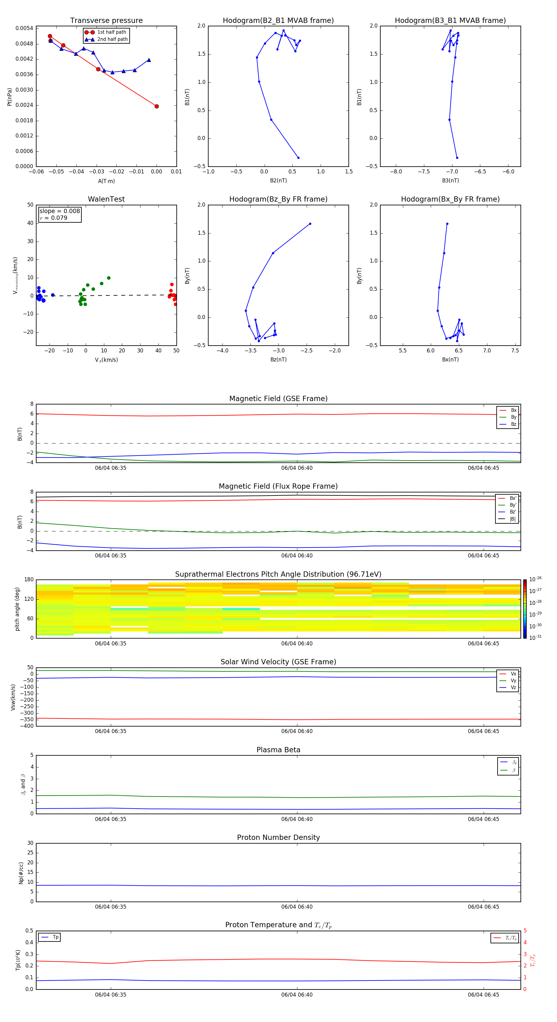Click the "Bz(nT)" x-axis label
This screenshot has width=557, height=1022.
click(278, 360)
